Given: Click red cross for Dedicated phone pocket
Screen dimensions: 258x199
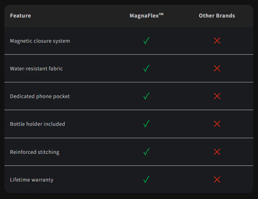Looking at the screenshot, I should coord(217,96).
